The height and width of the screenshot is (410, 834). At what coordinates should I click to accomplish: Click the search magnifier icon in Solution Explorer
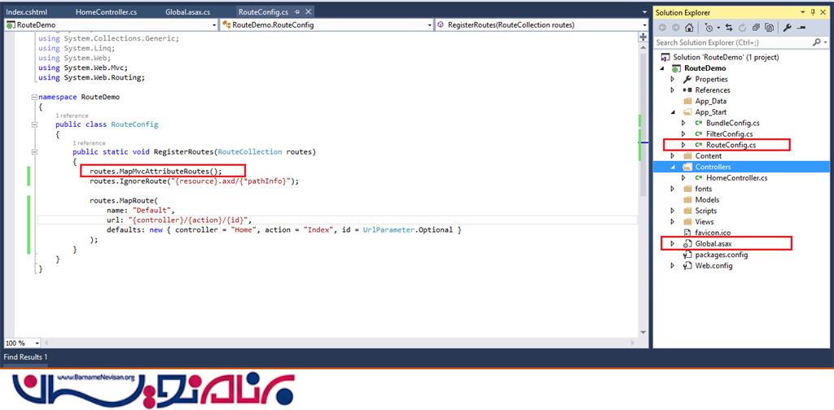point(816,42)
